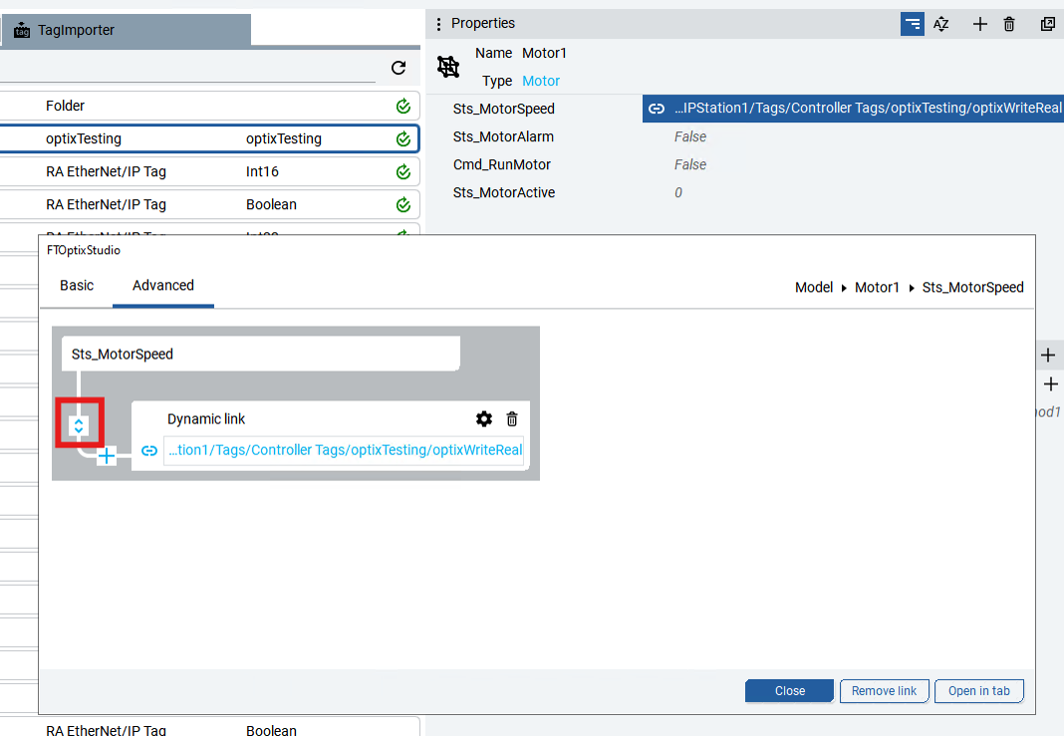Click the upper plus icon at right edge
The width and height of the screenshot is (1064, 736).
coord(1048,355)
